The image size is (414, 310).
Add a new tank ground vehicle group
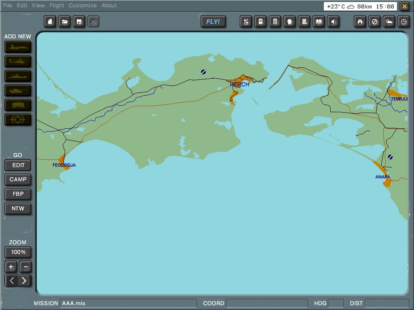(18, 91)
